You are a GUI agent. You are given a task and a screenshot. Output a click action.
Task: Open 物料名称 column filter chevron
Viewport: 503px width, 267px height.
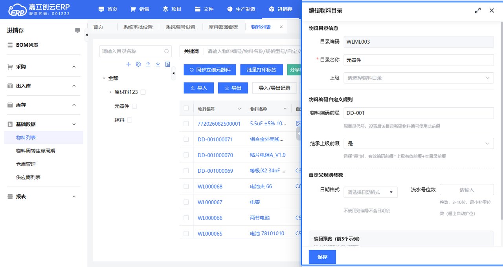click(285, 109)
